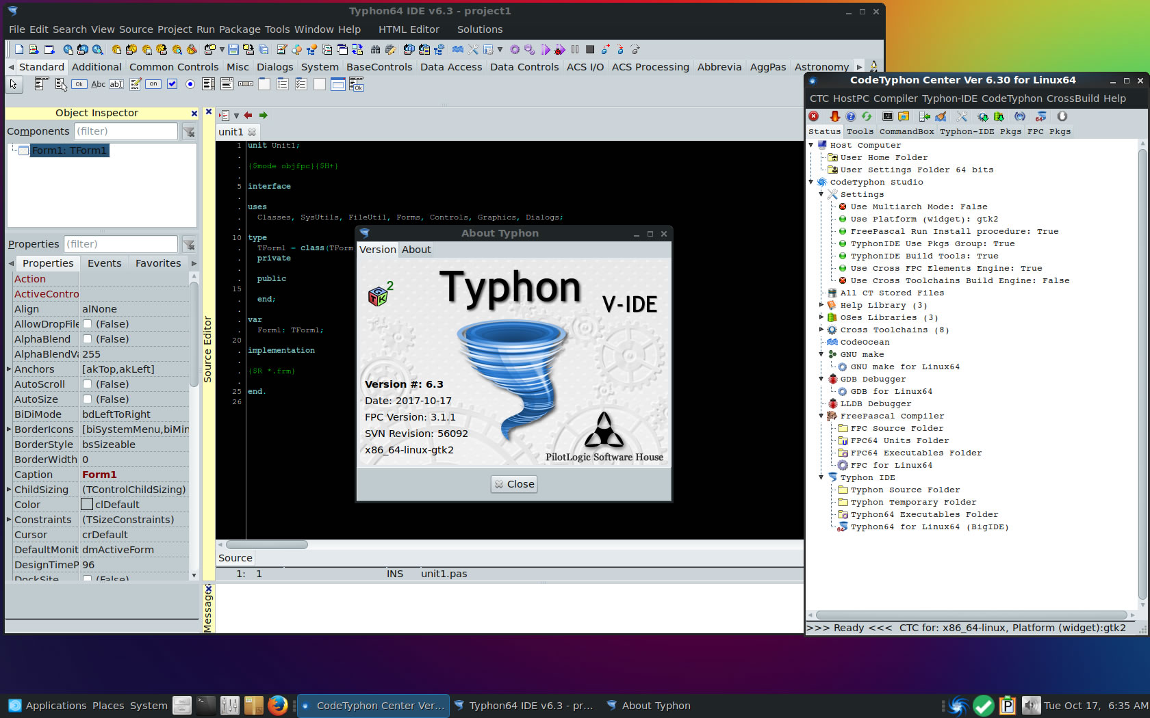Click the palette tabs scroll-left arrow
Image resolution: width=1150 pixels, height=718 pixels.
tap(11, 67)
